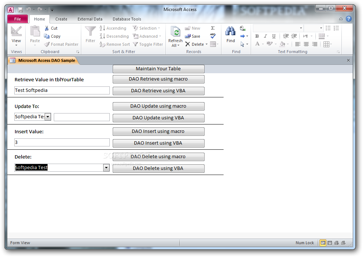
Task: Open the External Data tab
Action: point(90,19)
